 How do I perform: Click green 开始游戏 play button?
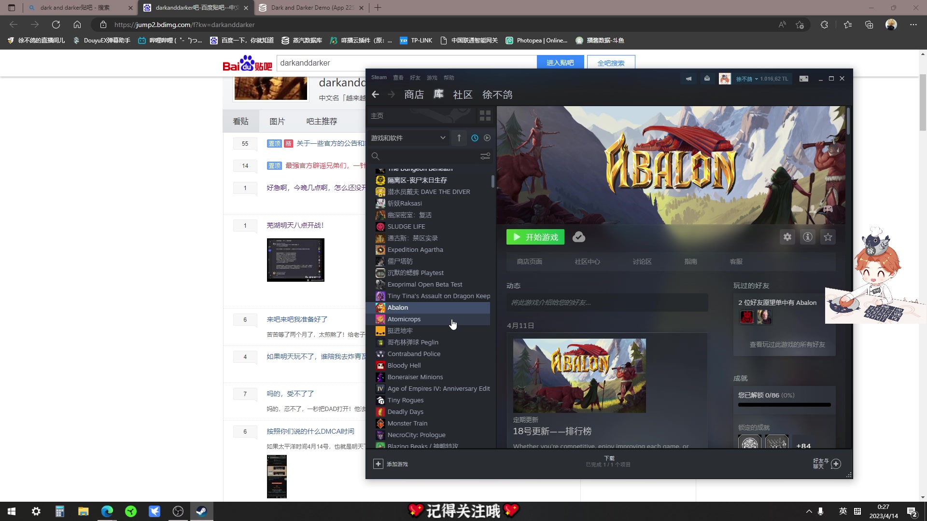[x=535, y=237]
